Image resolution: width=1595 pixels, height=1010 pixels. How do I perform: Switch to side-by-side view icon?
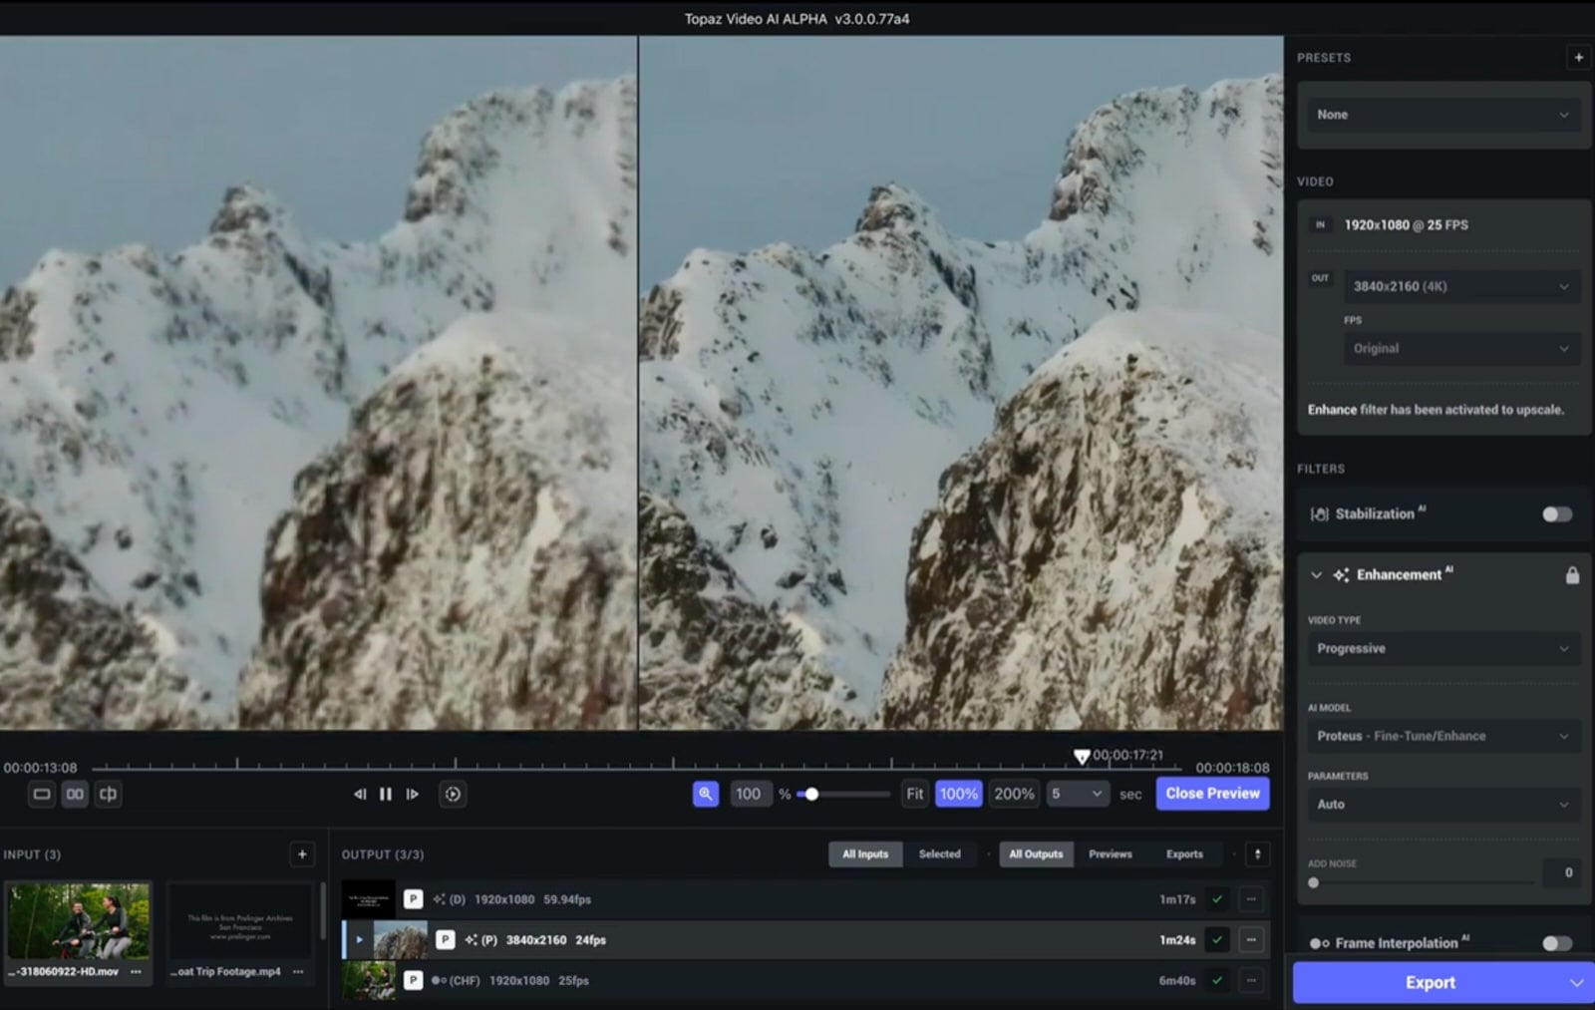tap(75, 795)
